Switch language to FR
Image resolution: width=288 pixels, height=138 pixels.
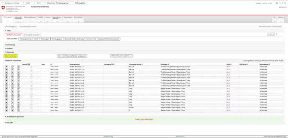click(x=280, y=3)
